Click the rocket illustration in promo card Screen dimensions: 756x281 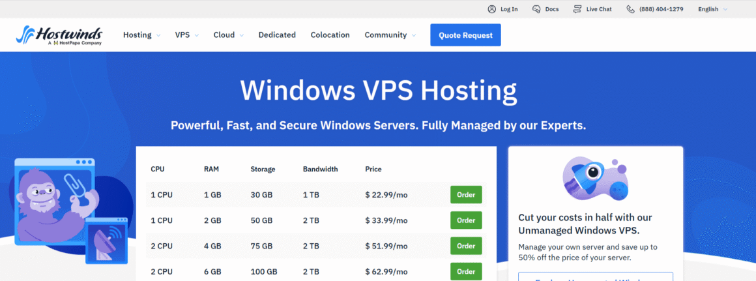tap(594, 179)
